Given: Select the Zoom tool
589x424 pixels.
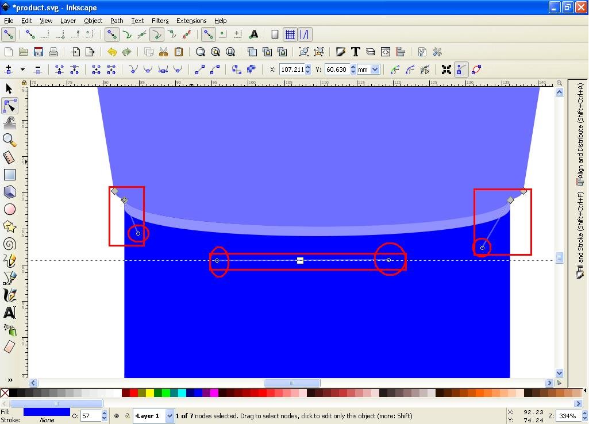Looking at the screenshot, I should pyautogui.click(x=9, y=140).
